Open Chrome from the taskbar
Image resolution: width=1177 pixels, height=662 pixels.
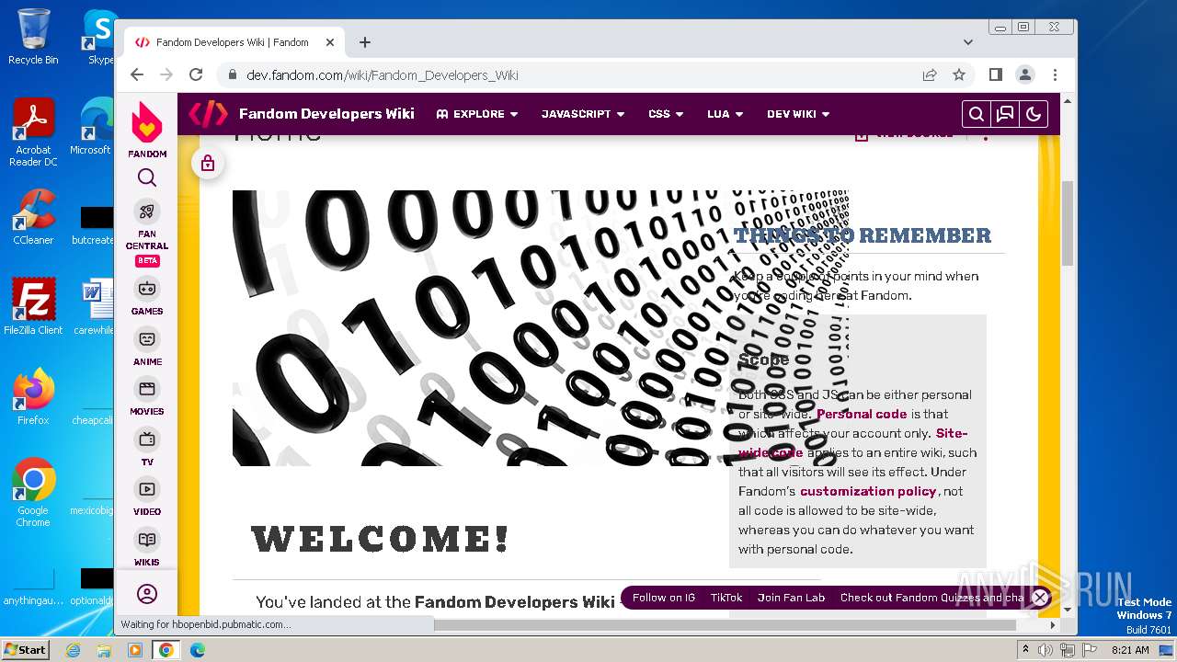pyautogui.click(x=166, y=650)
